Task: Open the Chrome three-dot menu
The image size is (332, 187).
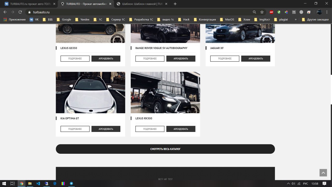Action: pyautogui.click(x=327, y=12)
